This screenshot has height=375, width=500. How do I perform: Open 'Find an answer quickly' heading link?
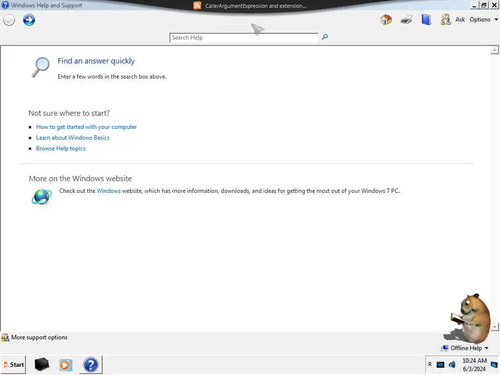(96, 61)
